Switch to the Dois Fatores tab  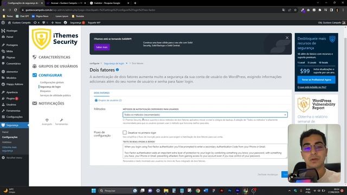tap(101, 93)
